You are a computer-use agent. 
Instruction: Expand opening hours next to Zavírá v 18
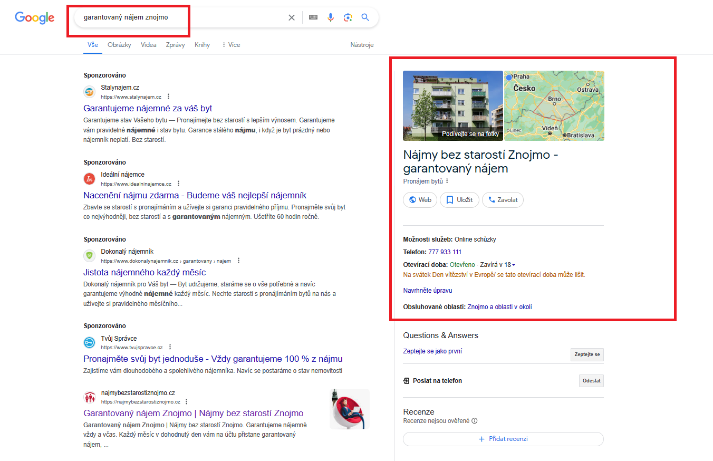[514, 265]
